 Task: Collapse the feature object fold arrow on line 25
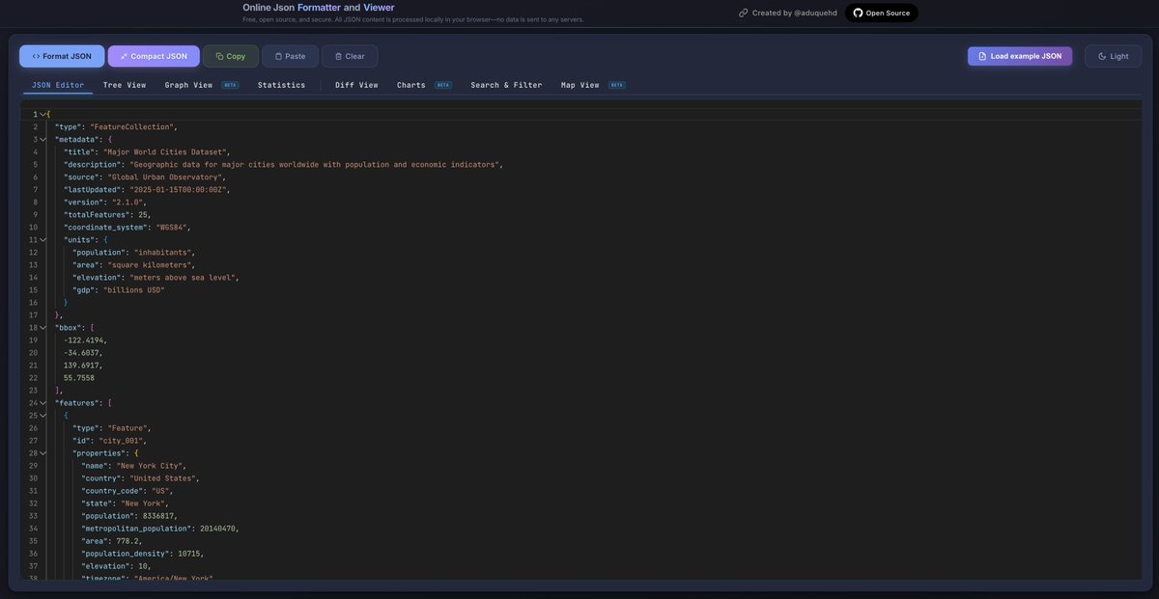pos(42,416)
